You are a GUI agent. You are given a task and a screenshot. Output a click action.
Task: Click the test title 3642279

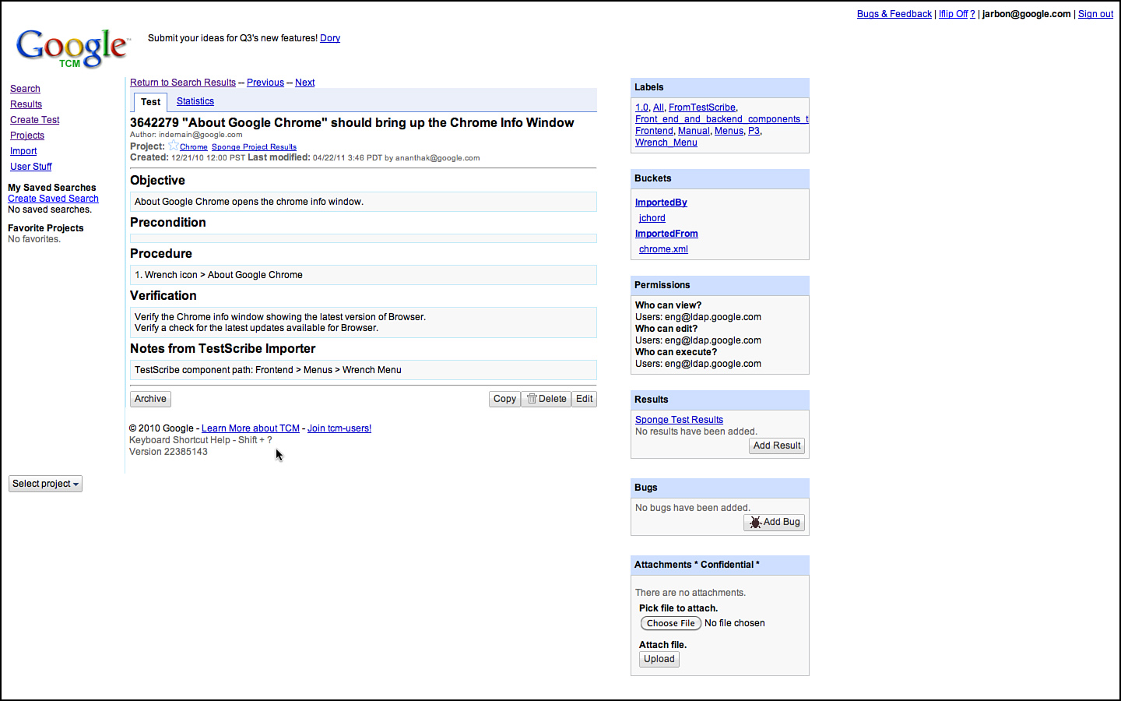click(352, 123)
